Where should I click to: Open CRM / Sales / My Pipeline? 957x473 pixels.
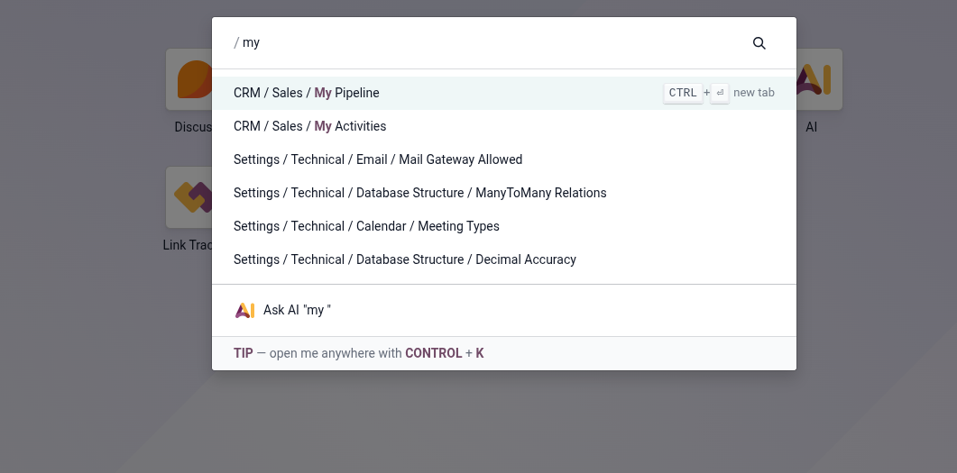307,93
